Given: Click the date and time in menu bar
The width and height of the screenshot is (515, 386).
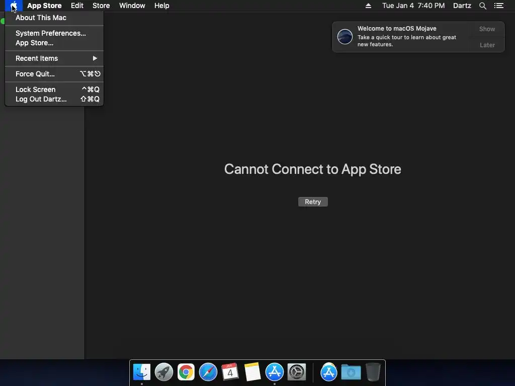Looking at the screenshot, I should pyautogui.click(x=413, y=6).
